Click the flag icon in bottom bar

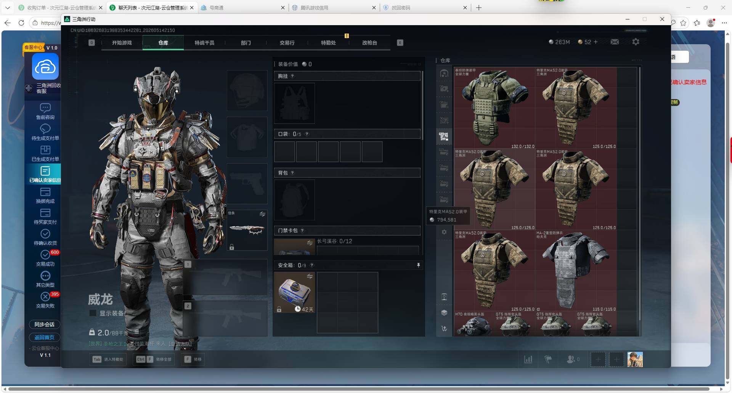[548, 359]
